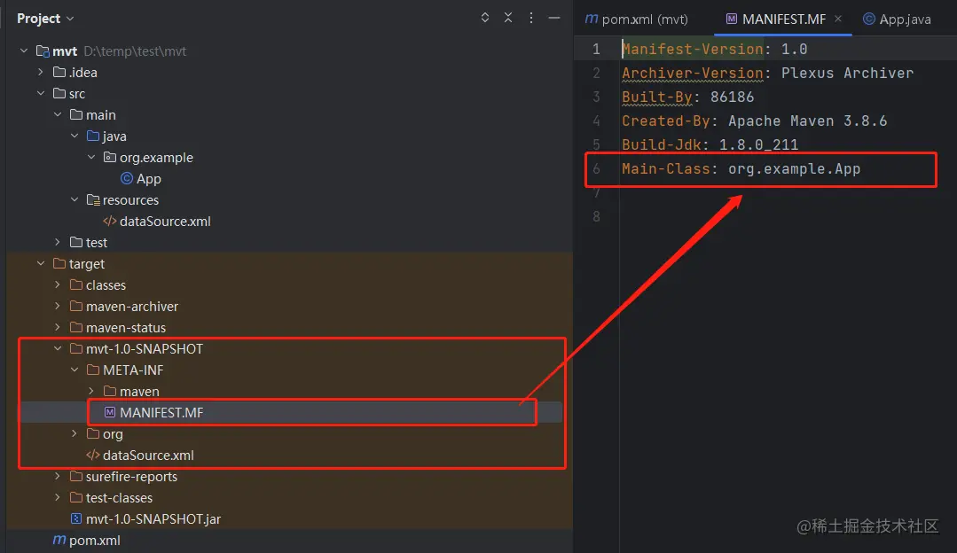Click the mvt project folder icon
Screen dimensions: 957x553
42,51
